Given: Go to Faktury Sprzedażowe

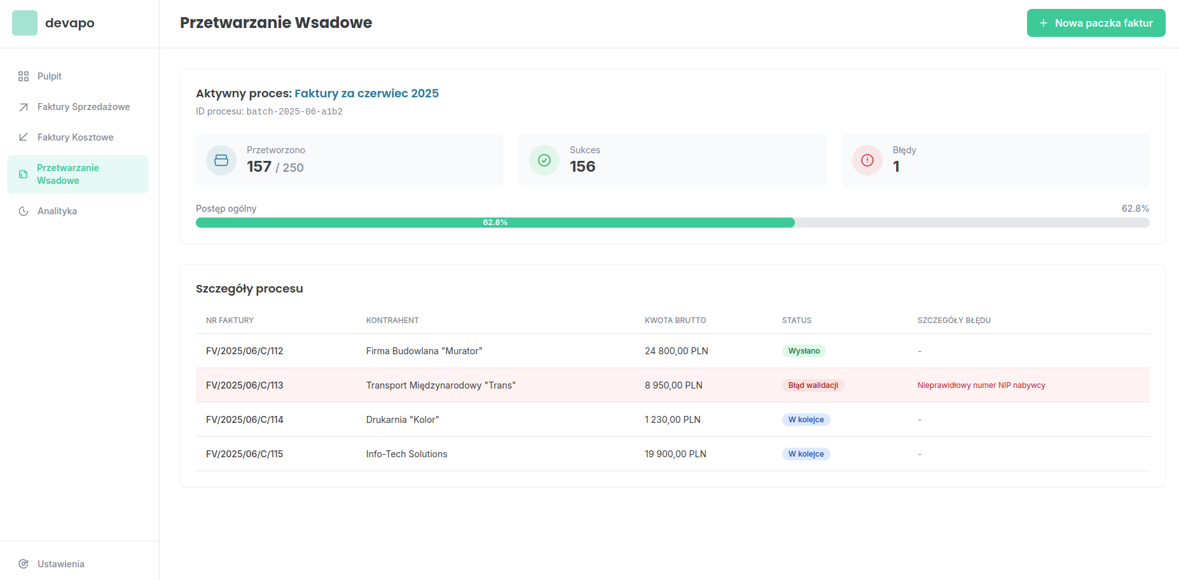Looking at the screenshot, I should coord(78,107).
